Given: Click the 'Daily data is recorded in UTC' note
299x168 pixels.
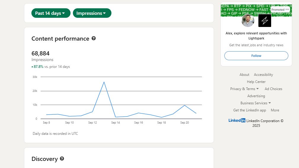Looking at the screenshot, I should pos(55,134).
